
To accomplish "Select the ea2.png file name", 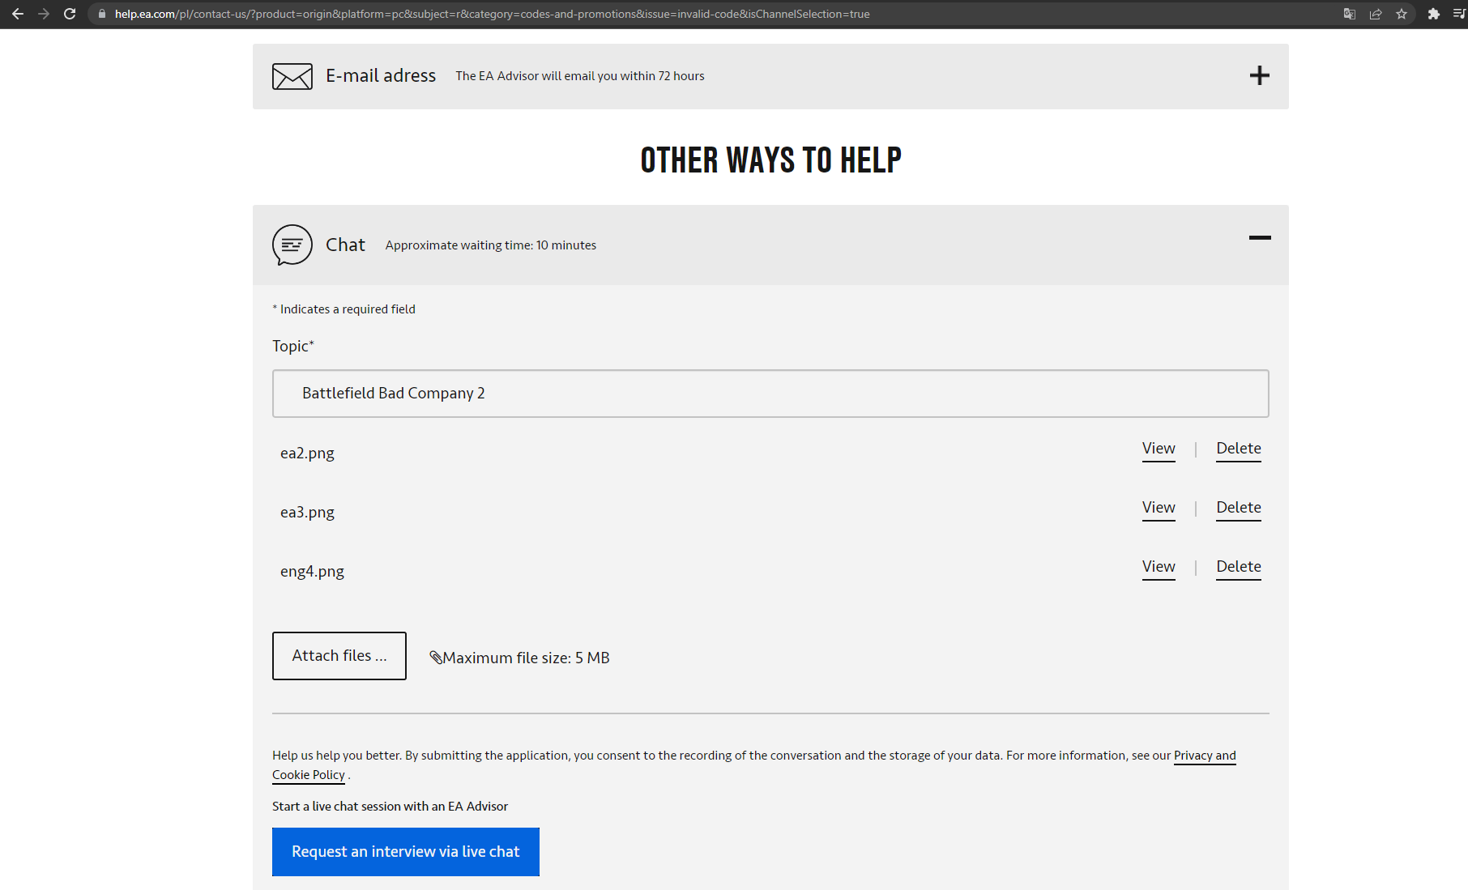I will coord(307,454).
